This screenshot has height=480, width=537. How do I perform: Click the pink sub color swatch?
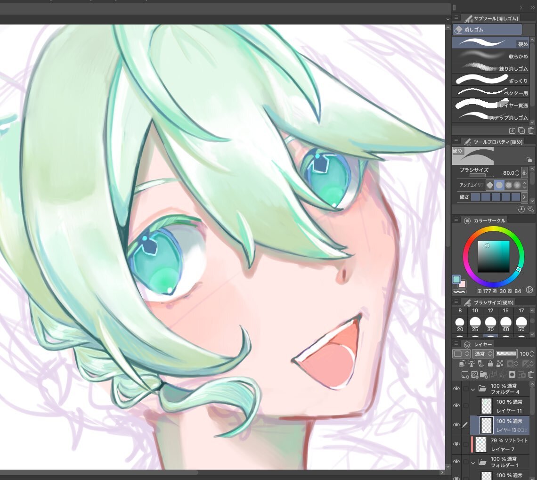click(x=463, y=284)
